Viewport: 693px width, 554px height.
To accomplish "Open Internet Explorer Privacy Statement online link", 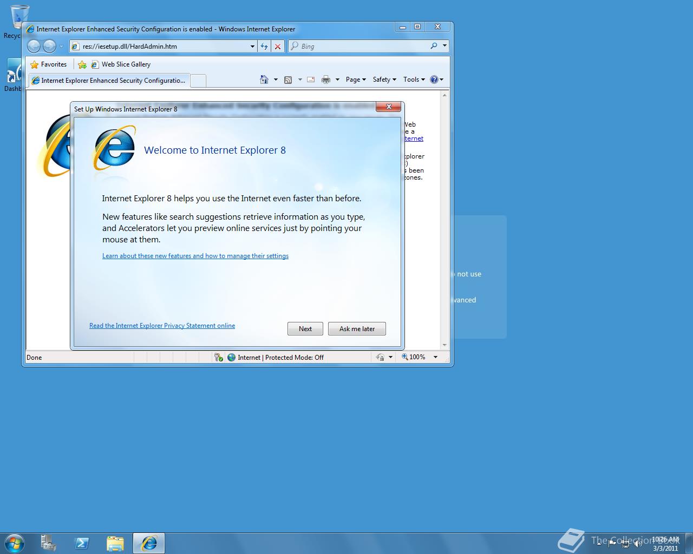I will [x=162, y=326].
